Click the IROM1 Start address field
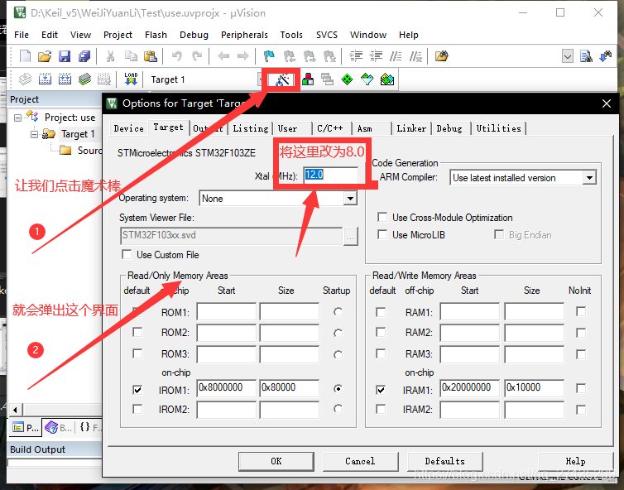The image size is (624, 490). click(226, 387)
